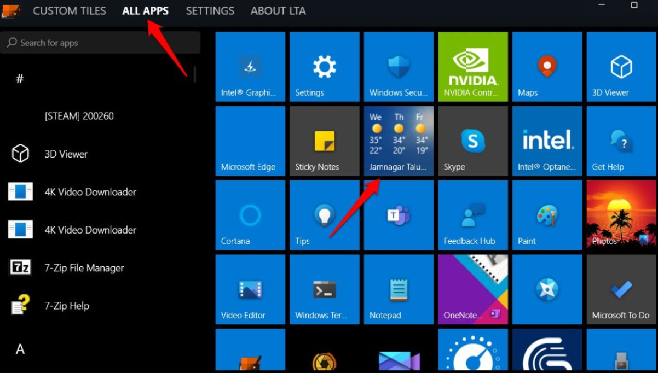Open the Settings gear tile
The width and height of the screenshot is (658, 373).
tap(325, 67)
